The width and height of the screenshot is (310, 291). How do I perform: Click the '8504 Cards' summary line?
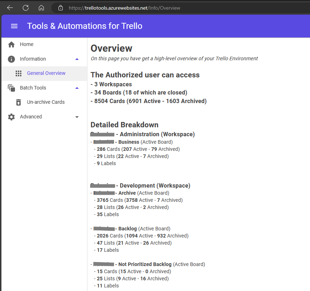pos(149,101)
